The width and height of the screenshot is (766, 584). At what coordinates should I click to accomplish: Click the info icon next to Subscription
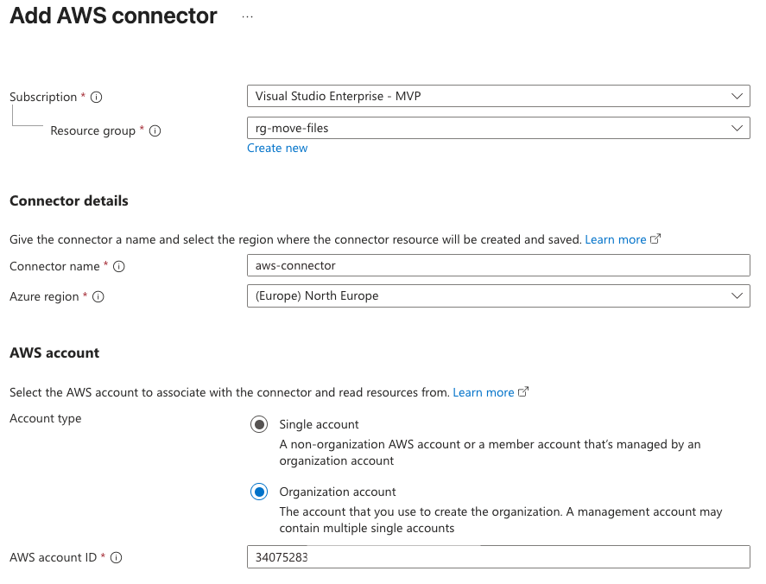tap(97, 98)
